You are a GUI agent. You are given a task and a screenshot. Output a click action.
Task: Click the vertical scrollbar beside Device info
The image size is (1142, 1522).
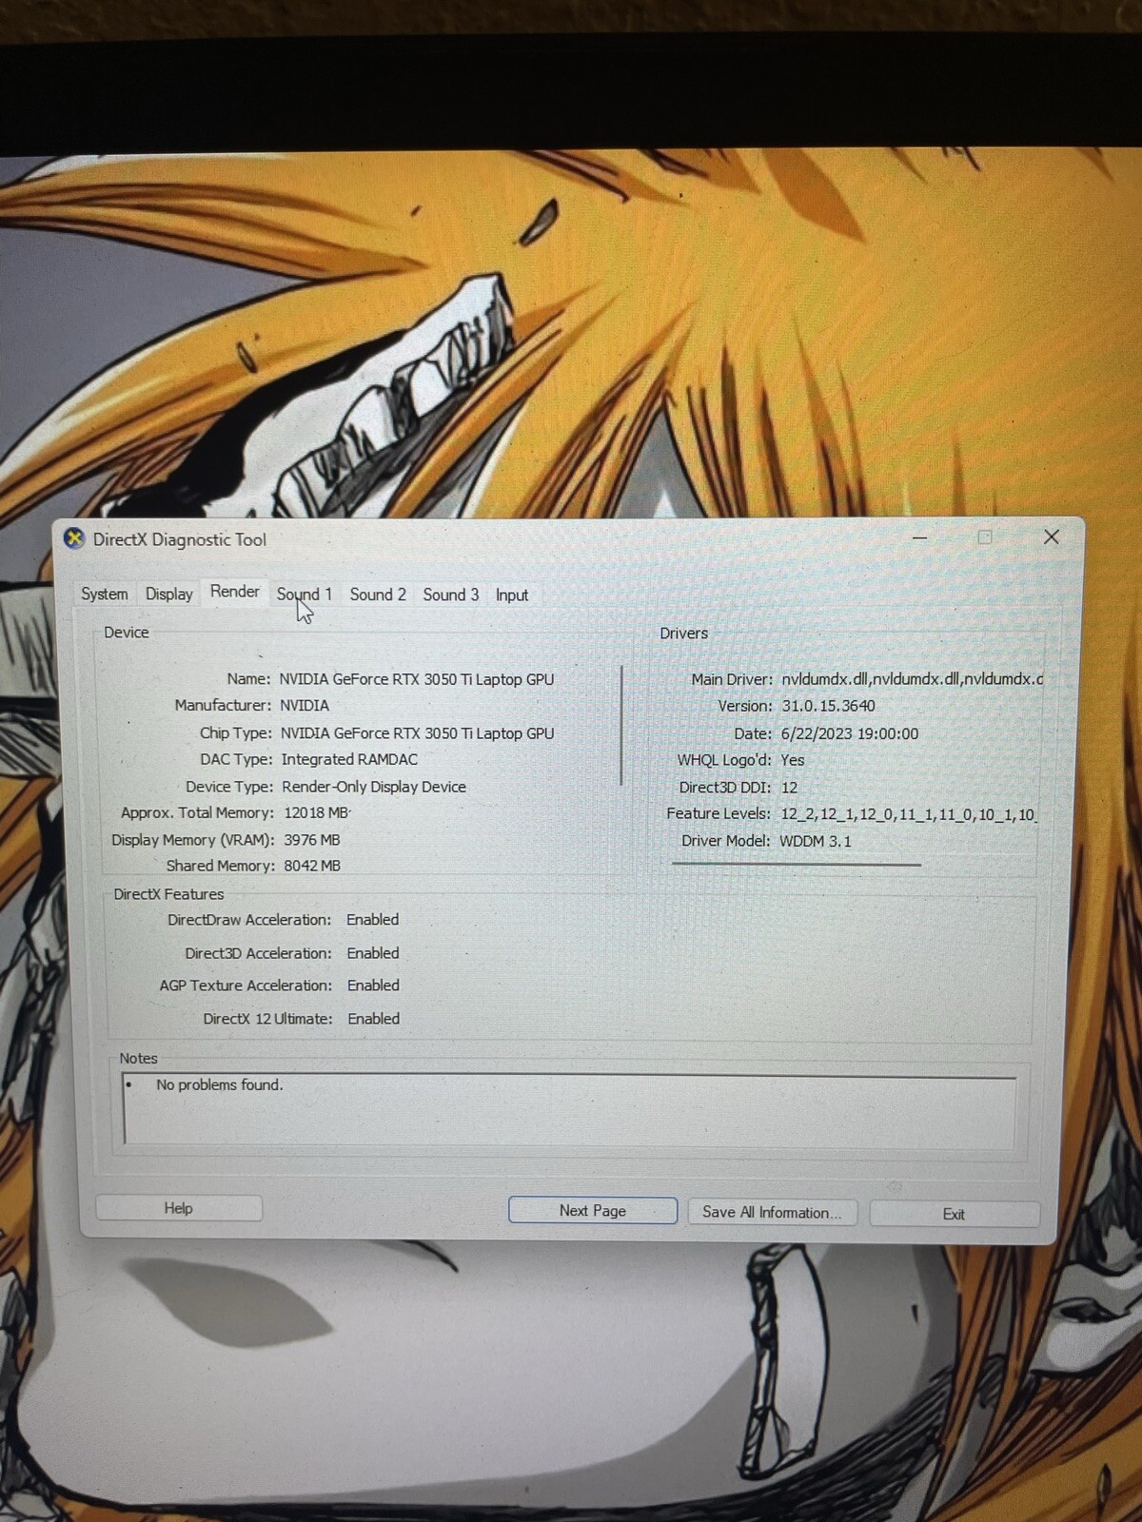coord(621,725)
